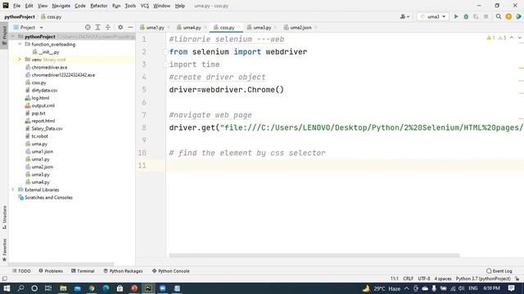The height and width of the screenshot is (294, 524).
Task: Open Project panel settings gear
Action: pos(120,27)
